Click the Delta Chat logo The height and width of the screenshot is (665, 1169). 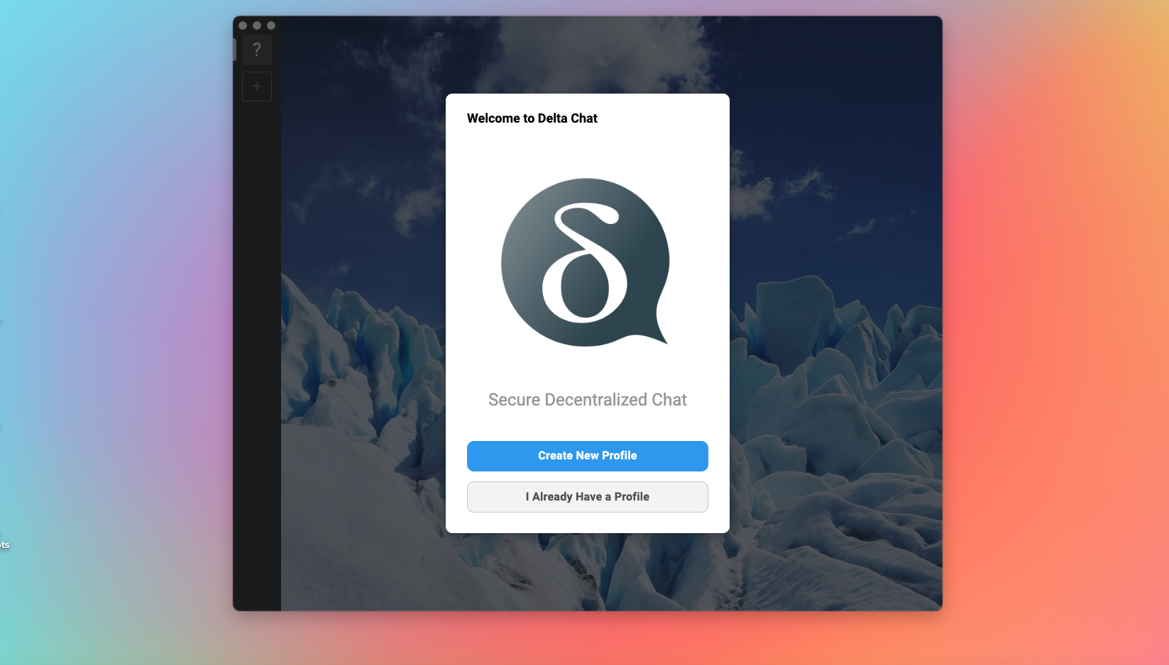[x=586, y=262]
